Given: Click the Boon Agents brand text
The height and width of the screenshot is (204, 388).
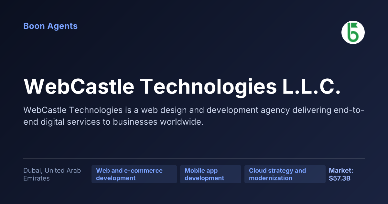Looking at the screenshot, I should click(50, 26).
